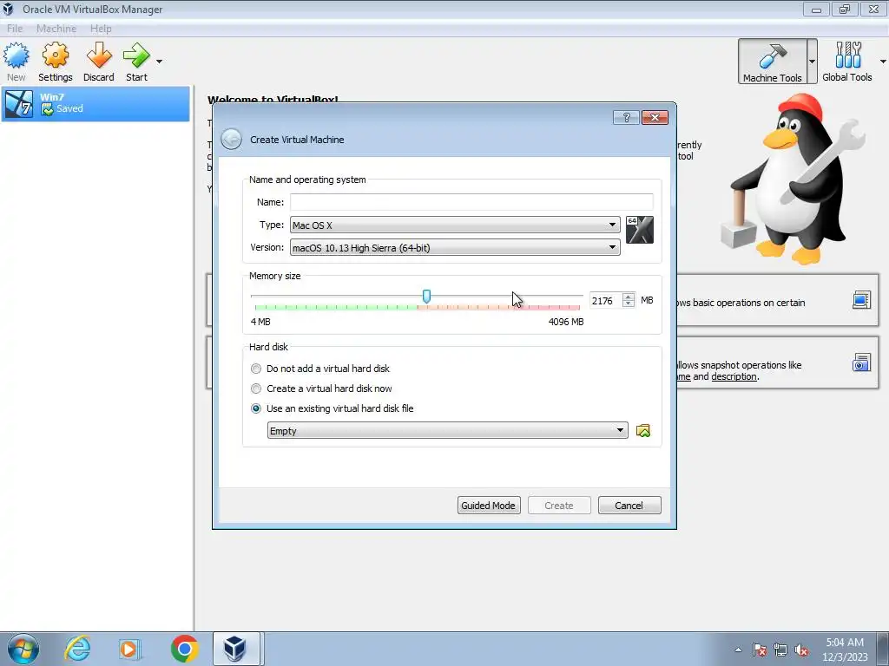Focus the Name input field

pyautogui.click(x=471, y=202)
